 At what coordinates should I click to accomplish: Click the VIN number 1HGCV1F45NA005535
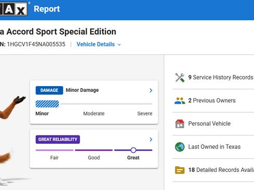[36, 44]
